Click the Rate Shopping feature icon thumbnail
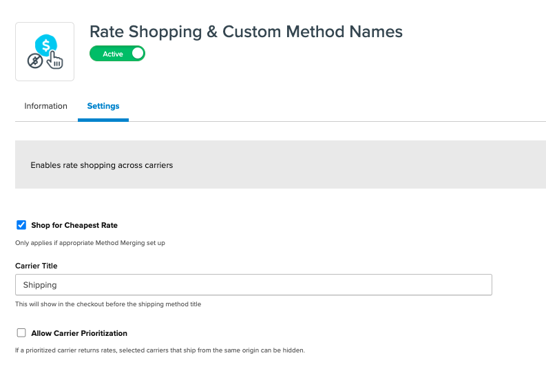The image size is (546, 371). (x=45, y=52)
